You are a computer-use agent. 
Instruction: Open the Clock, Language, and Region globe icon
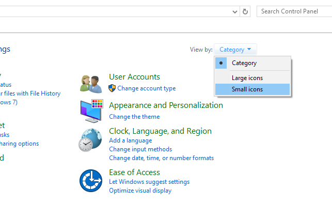pos(90,140)
